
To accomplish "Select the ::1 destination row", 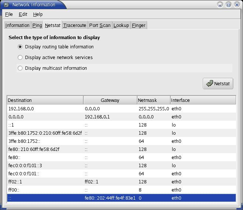I will pyautogui.click(x=122, y=125).
